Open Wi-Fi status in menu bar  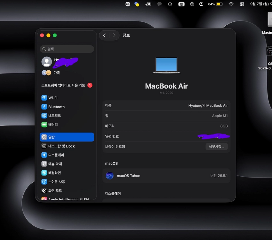click(231, 4)
